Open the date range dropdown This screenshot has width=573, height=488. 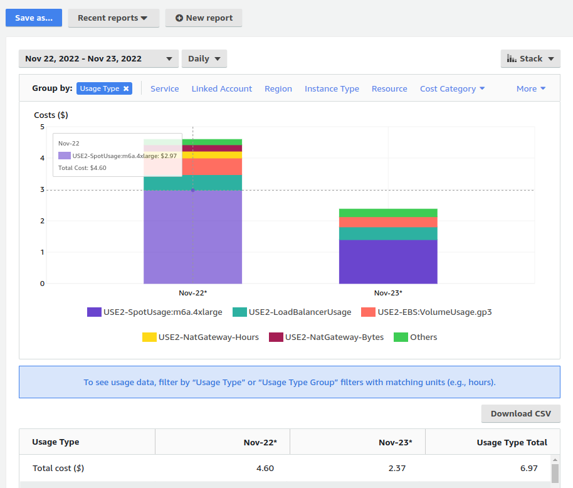tap(98, 59)
